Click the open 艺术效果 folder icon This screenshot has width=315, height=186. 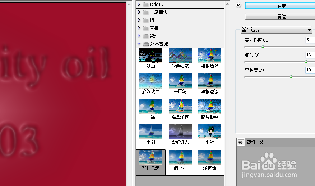click(146, 44)
